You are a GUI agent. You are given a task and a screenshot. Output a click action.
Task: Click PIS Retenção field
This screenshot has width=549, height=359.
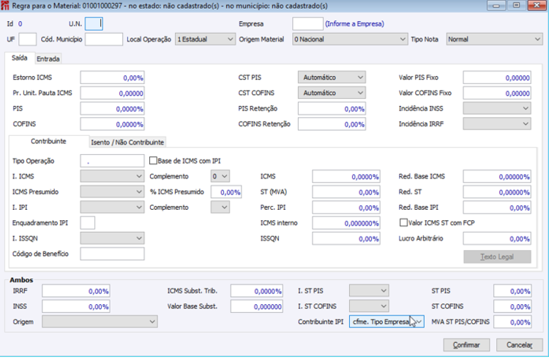pyautogui.click(x=332, y=109)
